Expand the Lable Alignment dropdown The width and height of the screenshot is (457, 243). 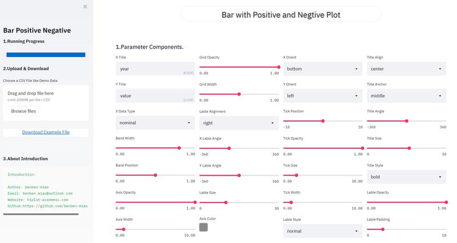click(239, 123)
